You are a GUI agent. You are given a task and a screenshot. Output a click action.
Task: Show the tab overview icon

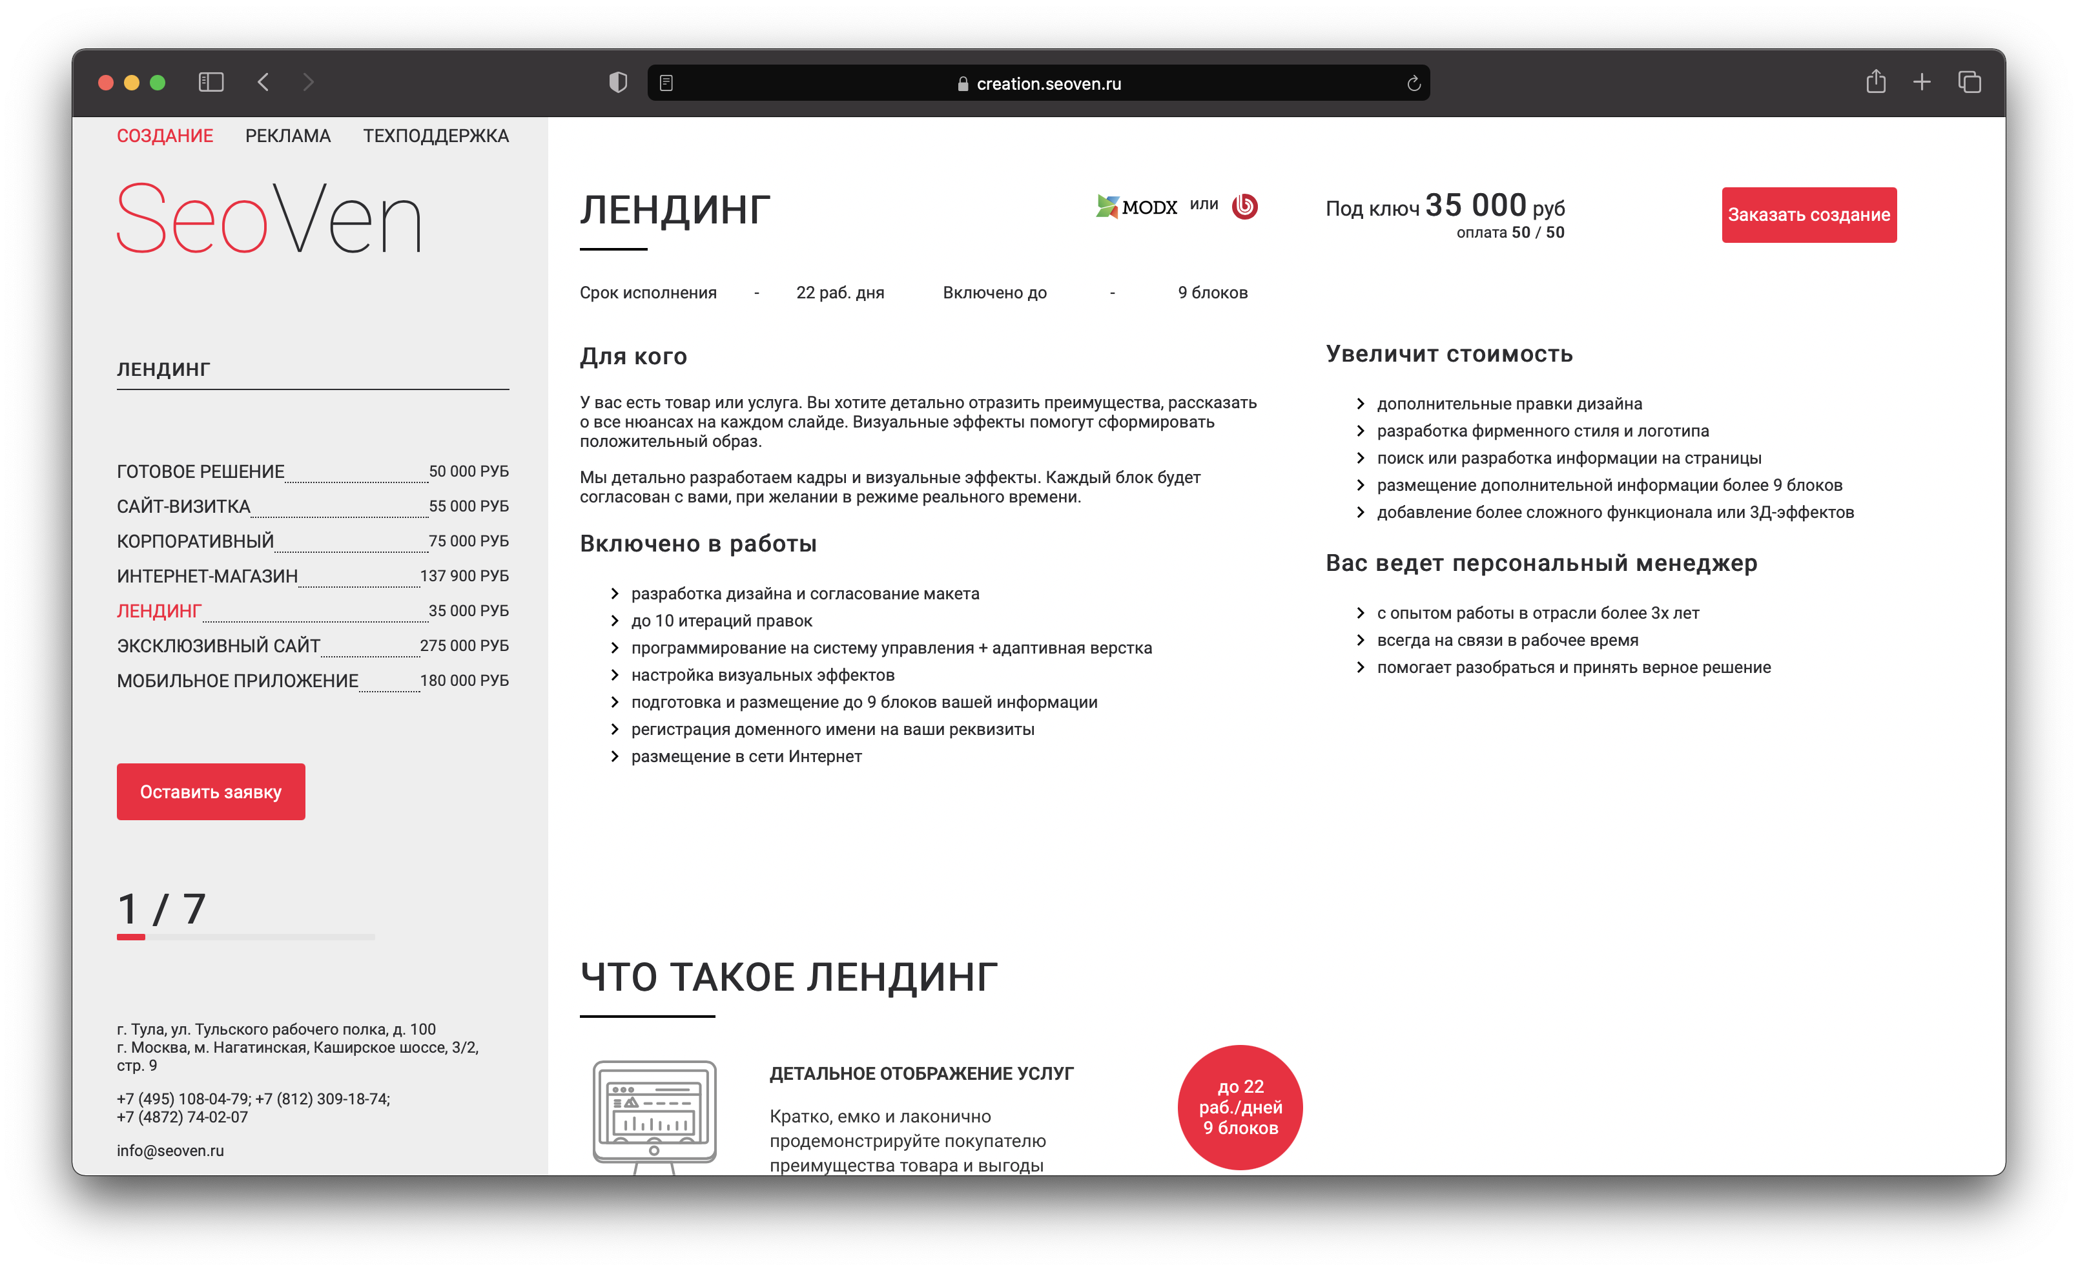1970,82
